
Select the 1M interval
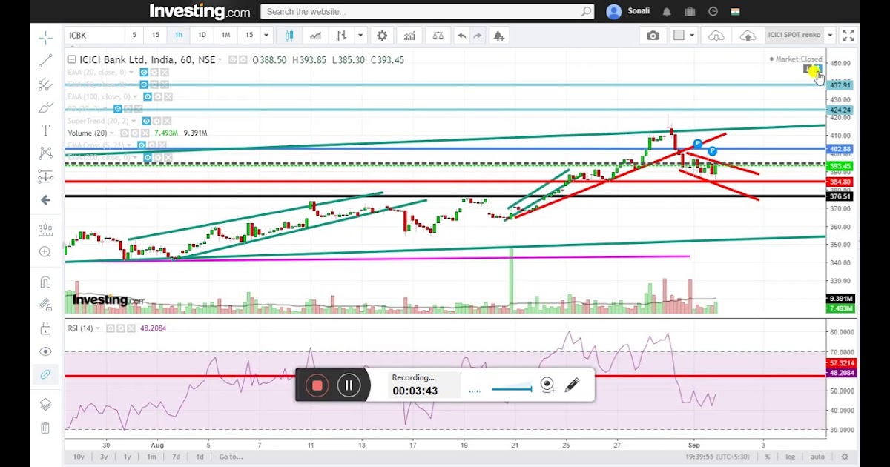(x=225, y=36)
